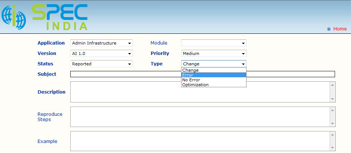351x153 pixels.
Task: Click inside the Reproduce Steps text area
Action: pyautogui.click(x=200, y=117)
